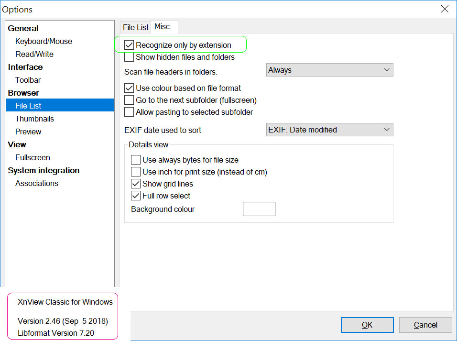Enable Use always bytes for file size

tap(136, 160)
